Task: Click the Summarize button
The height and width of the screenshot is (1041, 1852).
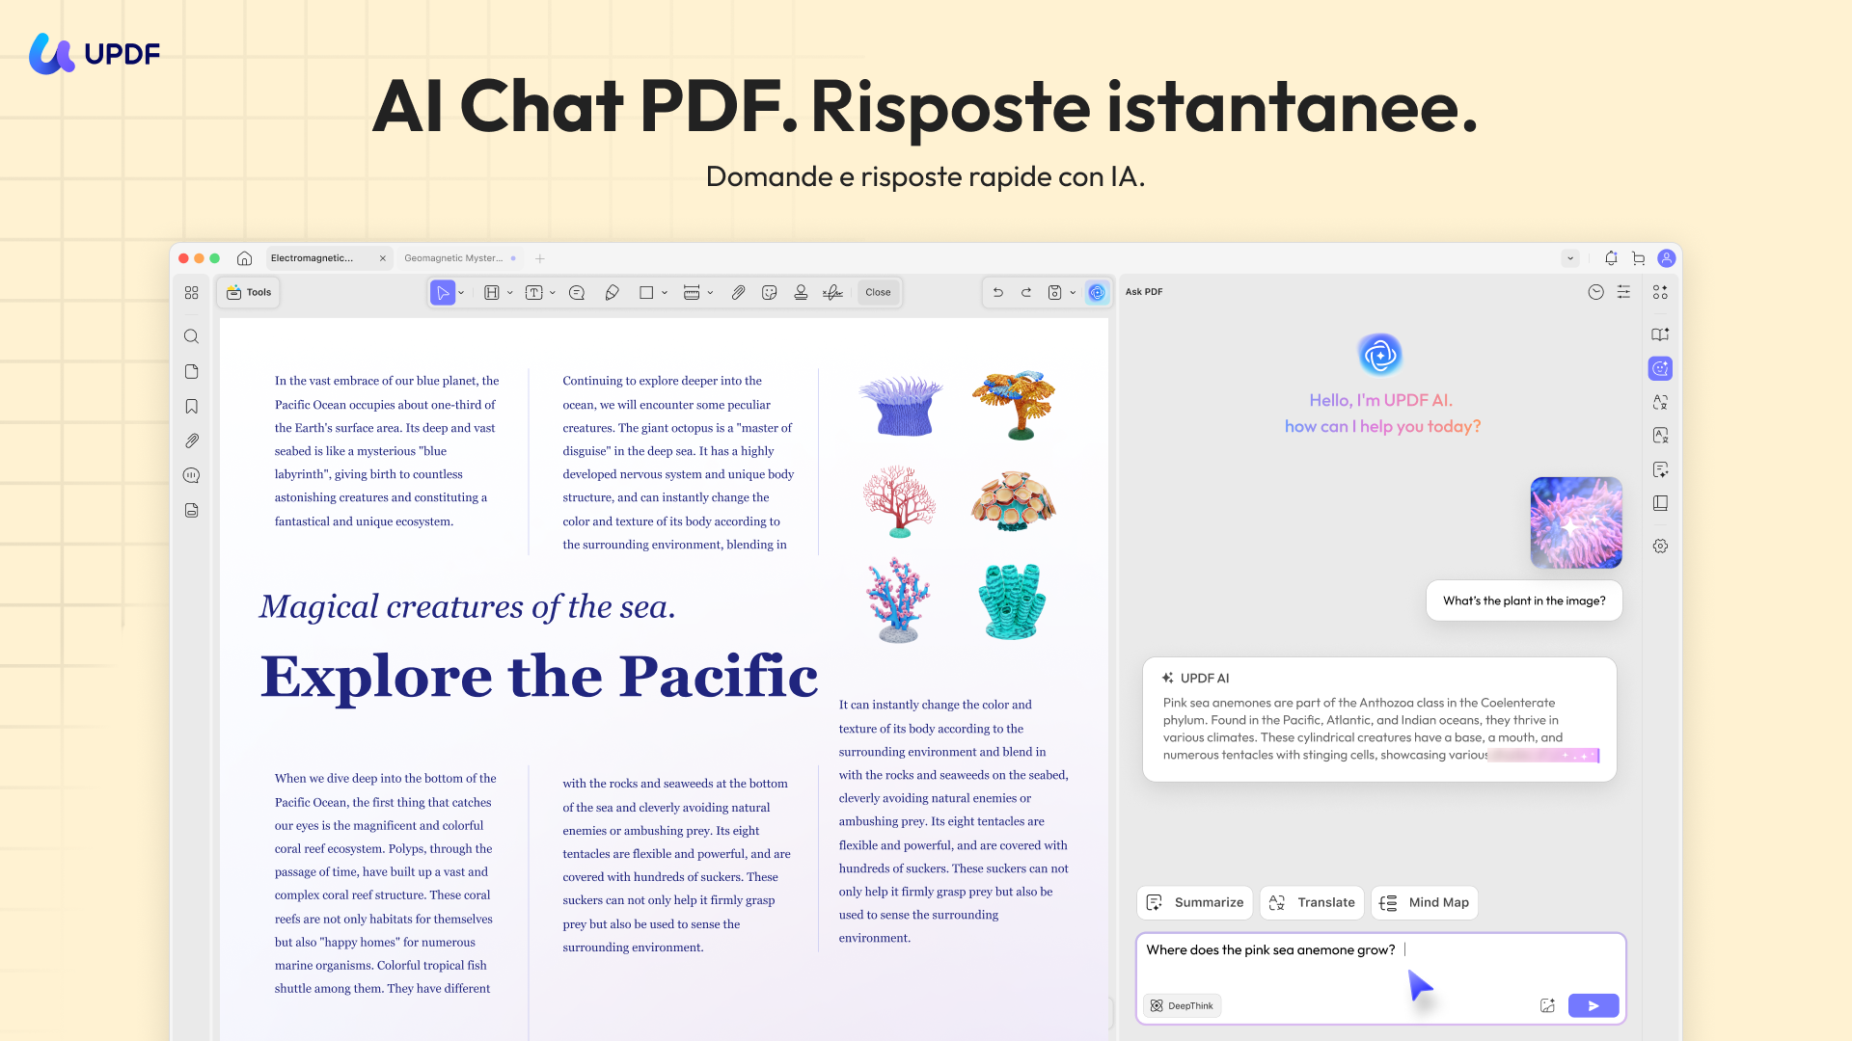Action: pos(1194,902)
